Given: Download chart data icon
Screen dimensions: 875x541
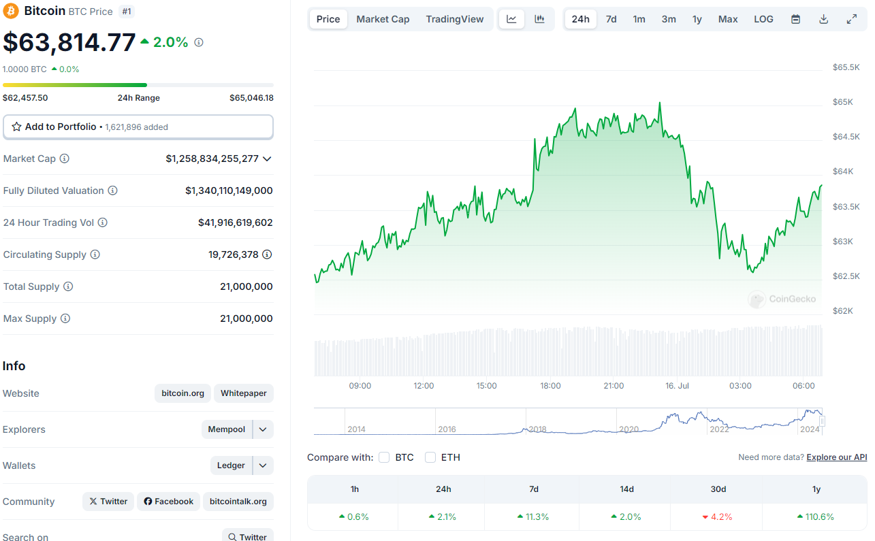Looking at the screenshot, I should point(823,19).
